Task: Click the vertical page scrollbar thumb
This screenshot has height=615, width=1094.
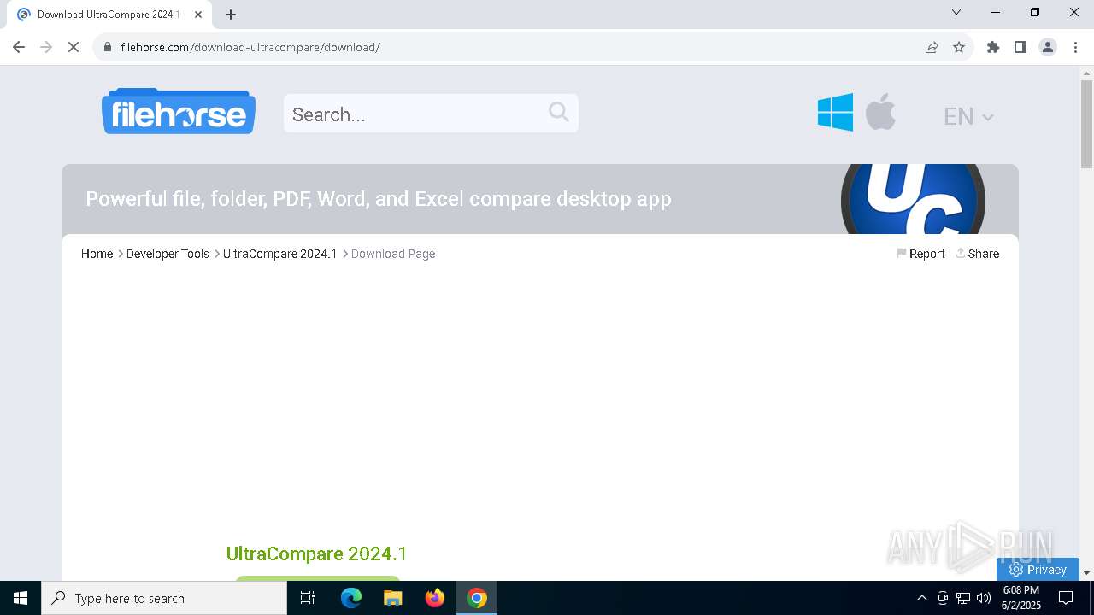Action: 1086,124
